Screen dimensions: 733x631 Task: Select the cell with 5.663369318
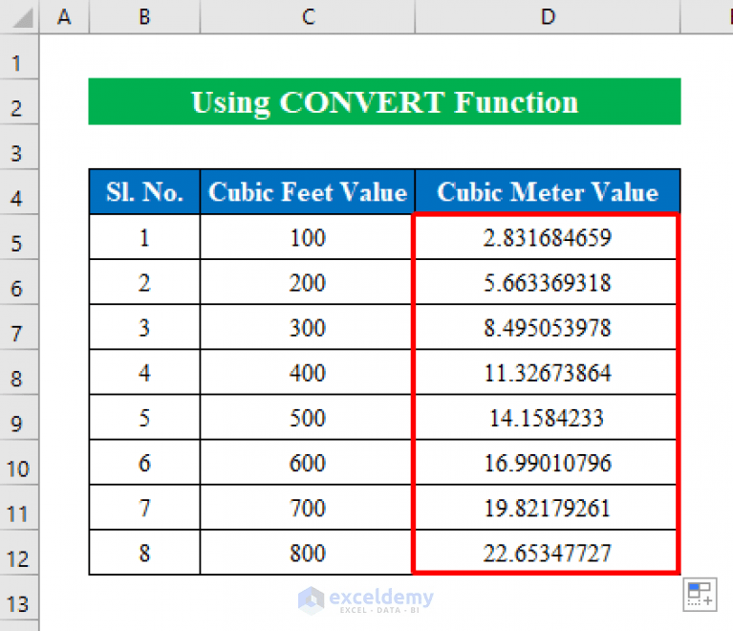click(548, 282)
